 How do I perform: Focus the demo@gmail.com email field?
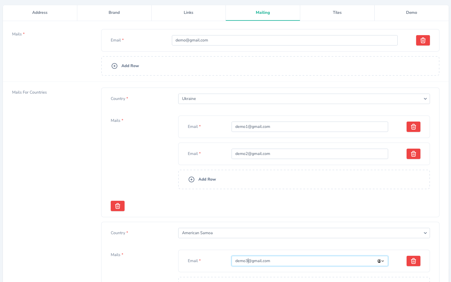pos(285,40)
